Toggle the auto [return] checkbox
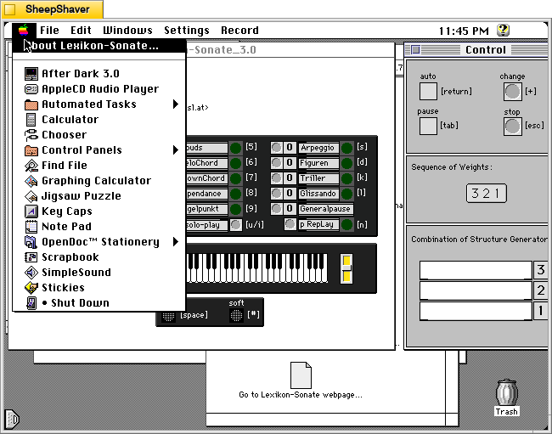Viewport: 552px width, 434px height. click(x=428, y=92)
